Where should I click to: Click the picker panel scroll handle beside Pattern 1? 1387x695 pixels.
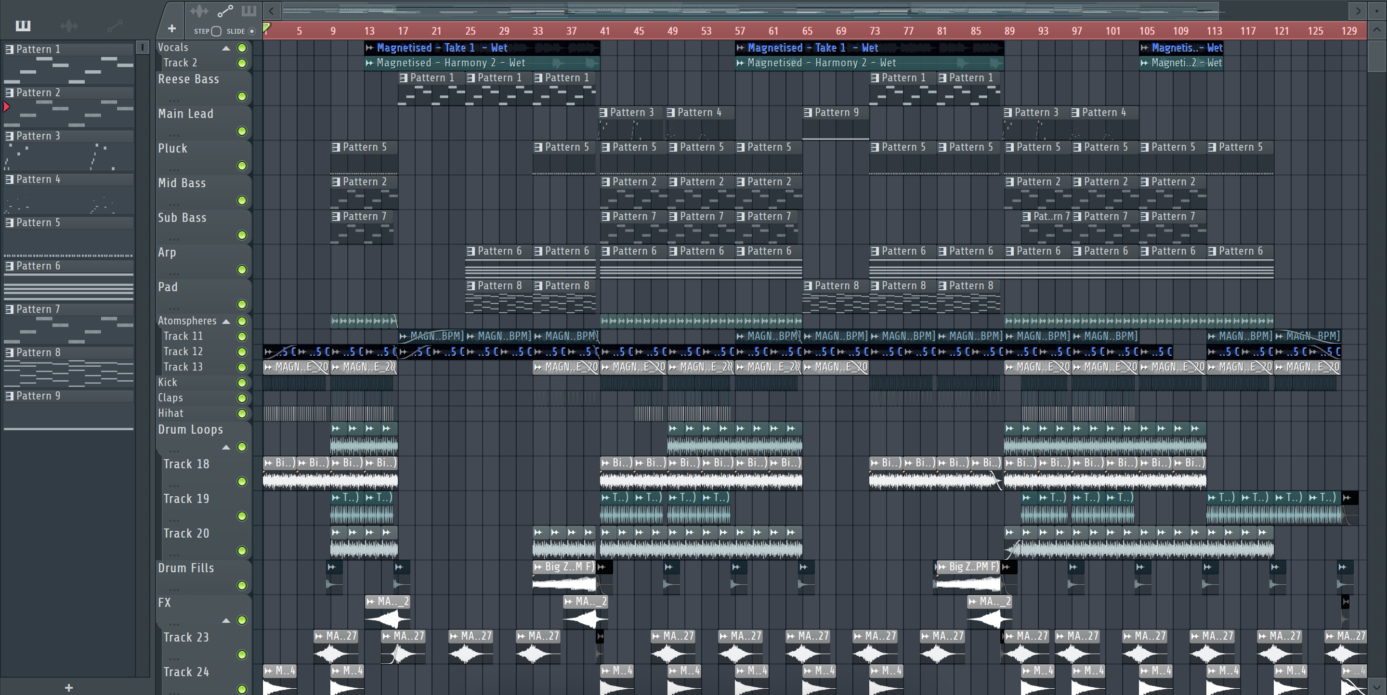pos(142,47)
